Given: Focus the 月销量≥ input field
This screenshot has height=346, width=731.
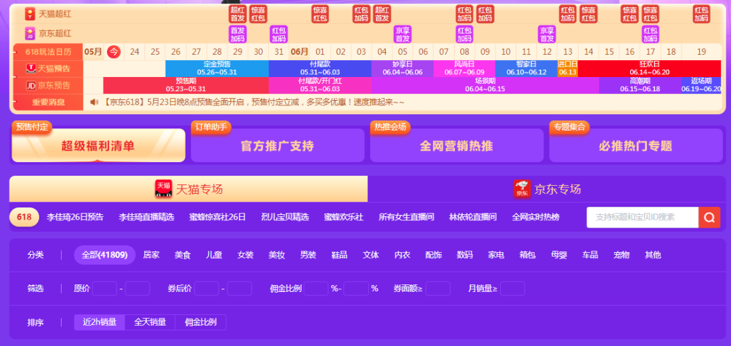Looking at the screenshot, I should 513,289.
